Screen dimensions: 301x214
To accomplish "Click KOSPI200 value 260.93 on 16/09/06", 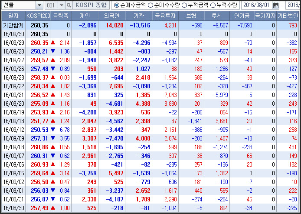I will point(40,164).
